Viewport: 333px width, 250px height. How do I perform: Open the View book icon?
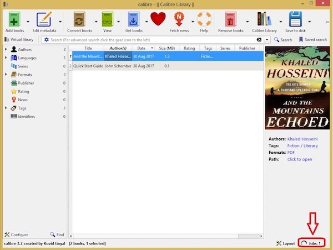(107, 19)
